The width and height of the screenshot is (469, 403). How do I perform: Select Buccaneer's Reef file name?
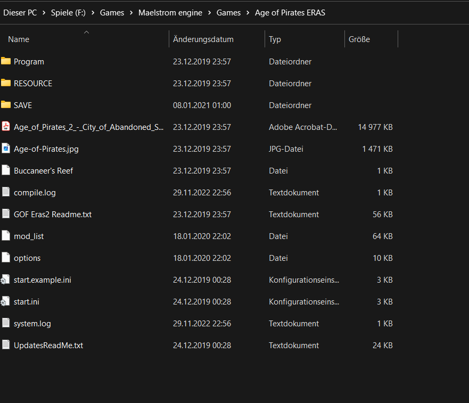point(43,171)
